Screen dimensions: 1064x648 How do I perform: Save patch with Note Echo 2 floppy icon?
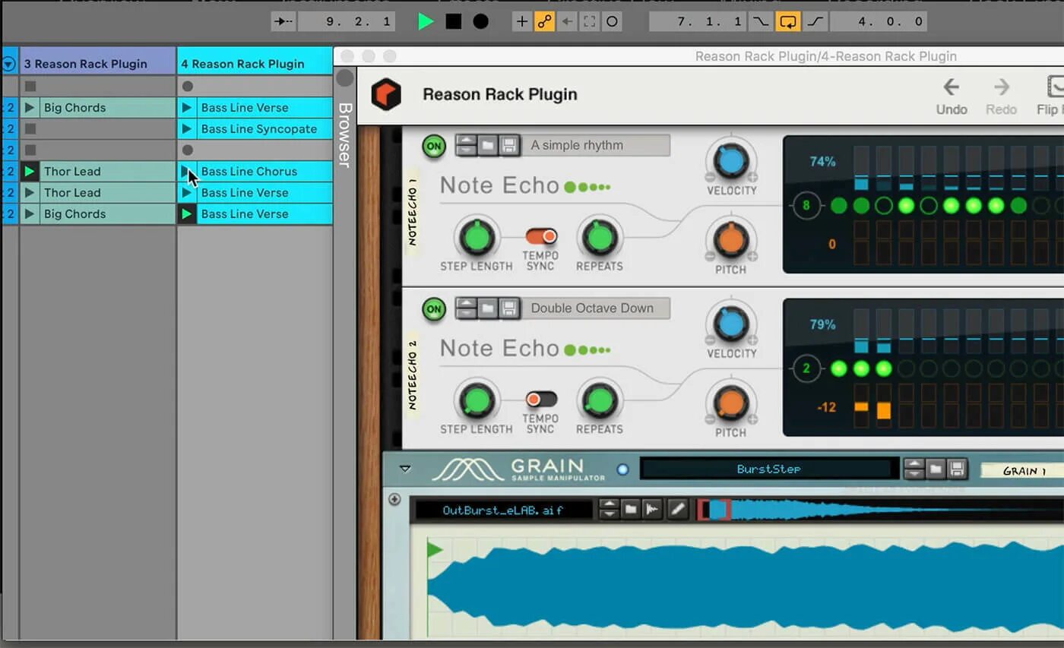pyautogui.click(x=509, y=308)
